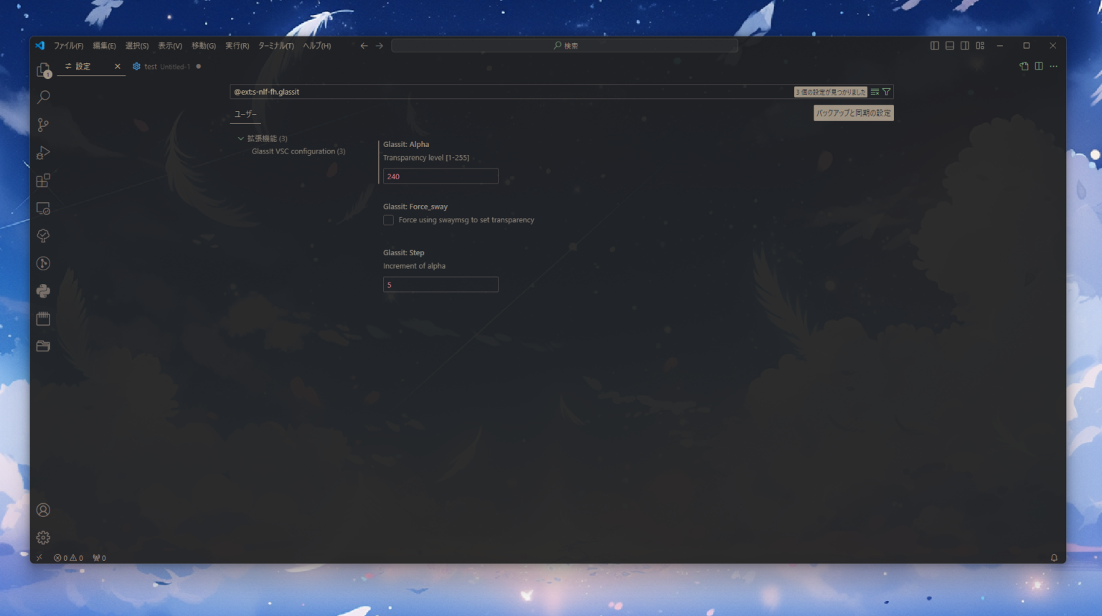The image size is (1102, 616).
Task: Select the Python extension icon in the sidebar
Action: pos(43,290)
